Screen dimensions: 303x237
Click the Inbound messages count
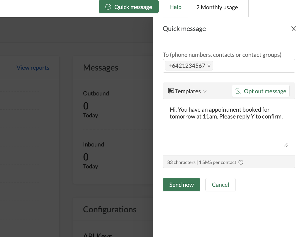(86, 157)
